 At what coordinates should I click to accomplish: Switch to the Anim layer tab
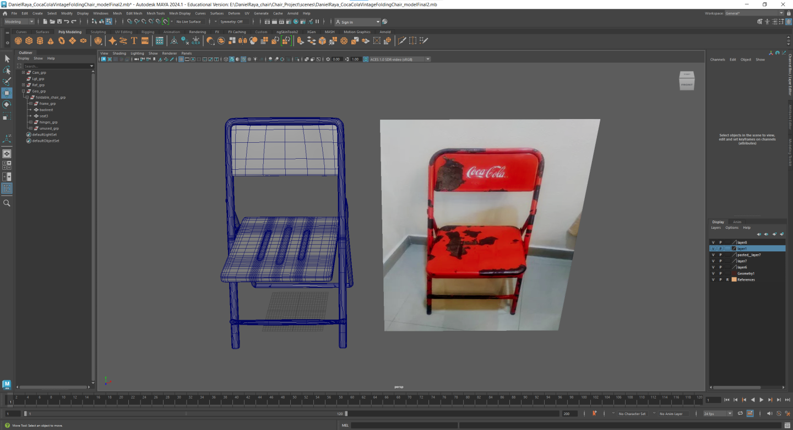pyautogui.click(x=737, y=222)
